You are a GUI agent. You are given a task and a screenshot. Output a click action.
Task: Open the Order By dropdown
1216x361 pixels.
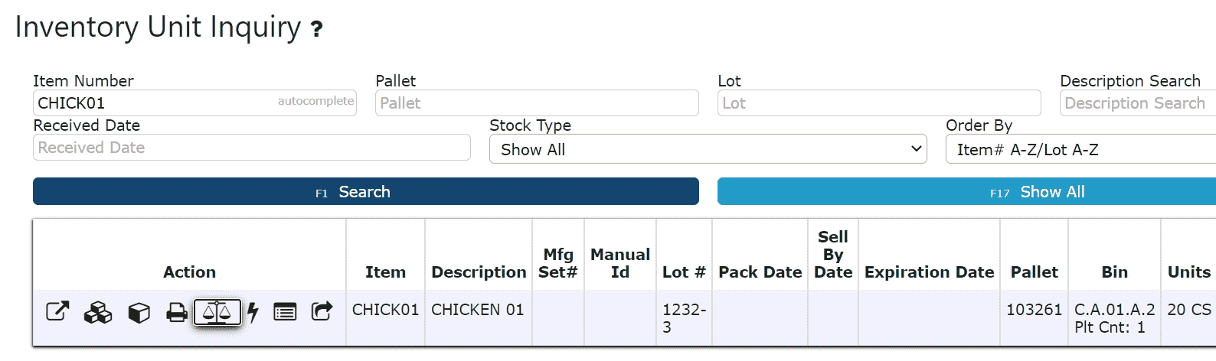tap(1080, 149)
